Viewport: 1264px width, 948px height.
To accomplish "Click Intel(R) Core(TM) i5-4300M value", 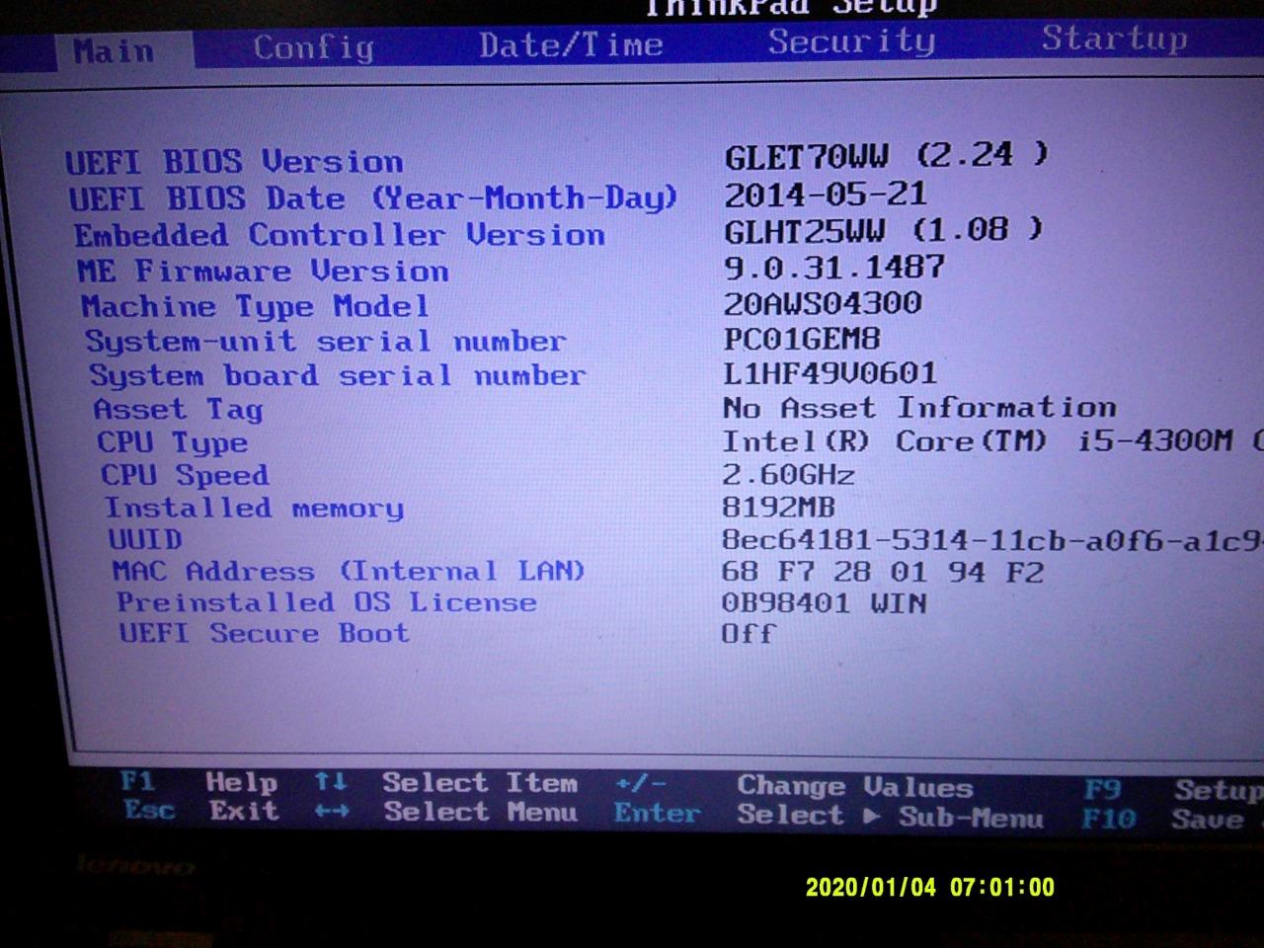I will pos(992,440).
